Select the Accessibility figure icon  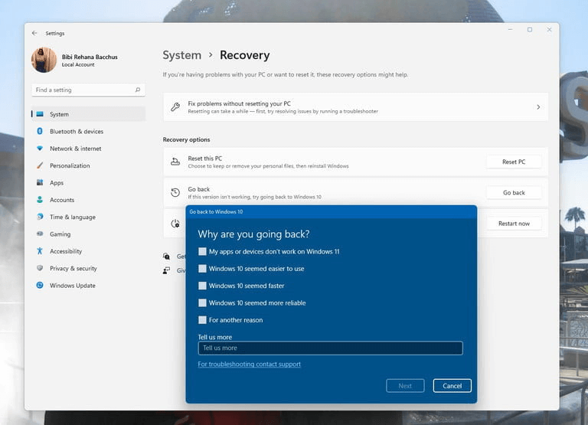(40, 251)
